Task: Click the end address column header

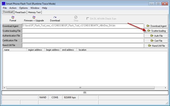Action: (x=69, y=50)
